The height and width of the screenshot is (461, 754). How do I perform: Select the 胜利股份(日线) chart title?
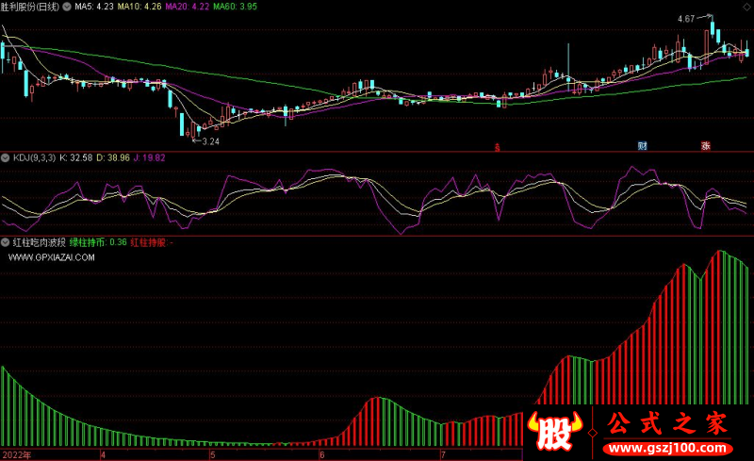pyautogui.click(x=30, y=7)
